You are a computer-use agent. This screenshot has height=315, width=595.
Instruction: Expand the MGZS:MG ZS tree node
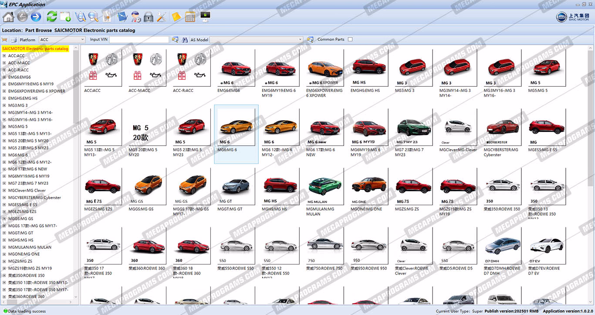pos(4,261)
